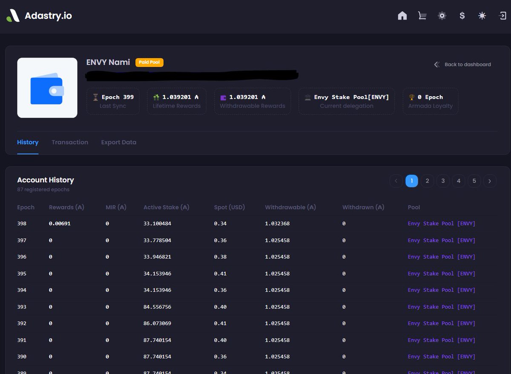Click the dollar currency icon
Screen dimensions: 511x374
462,16
